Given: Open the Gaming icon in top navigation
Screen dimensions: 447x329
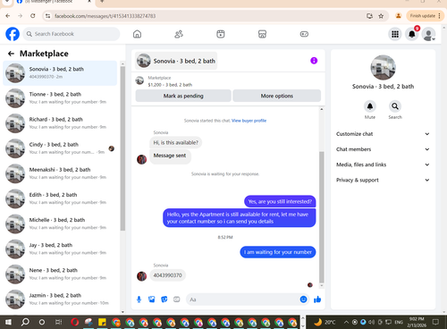Looking at the screenshot, I should [x=304, y=34].
